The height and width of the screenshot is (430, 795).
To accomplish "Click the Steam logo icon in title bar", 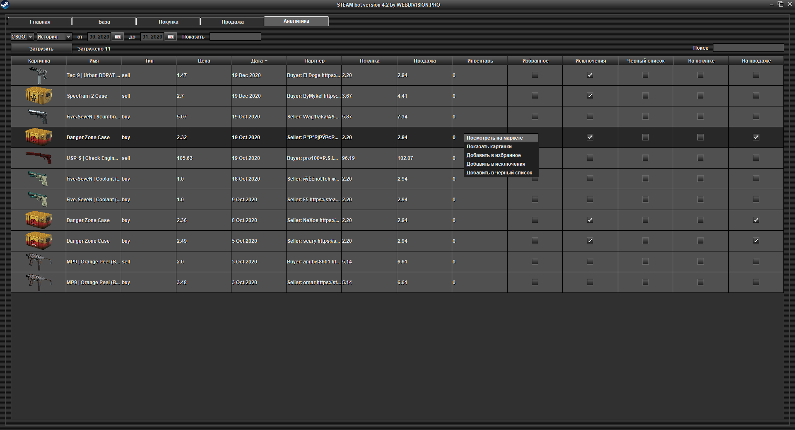I will (5, 5).
